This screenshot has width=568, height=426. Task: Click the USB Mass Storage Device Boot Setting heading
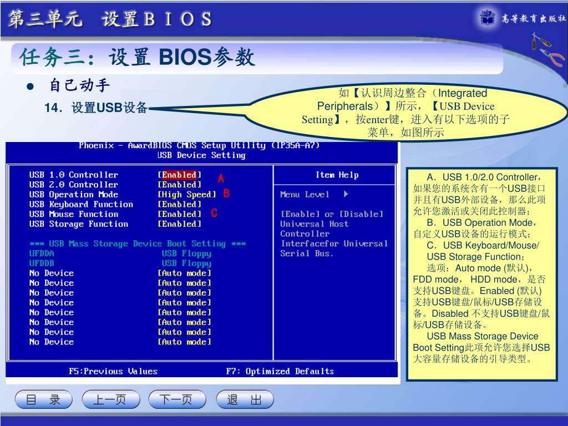pos(138,244)
